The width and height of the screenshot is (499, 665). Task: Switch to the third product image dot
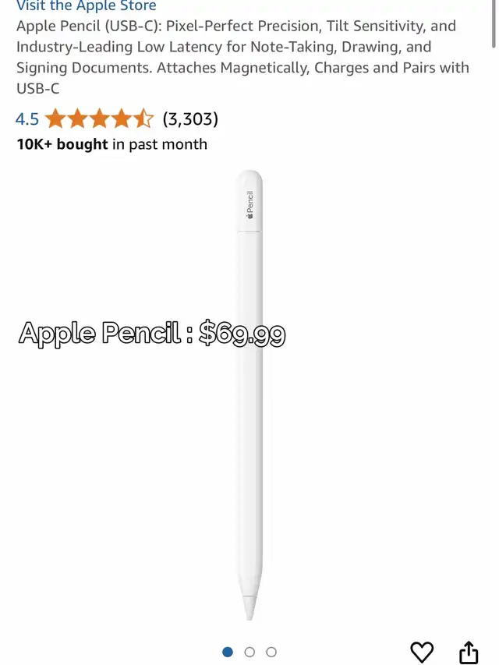[271, 652]
